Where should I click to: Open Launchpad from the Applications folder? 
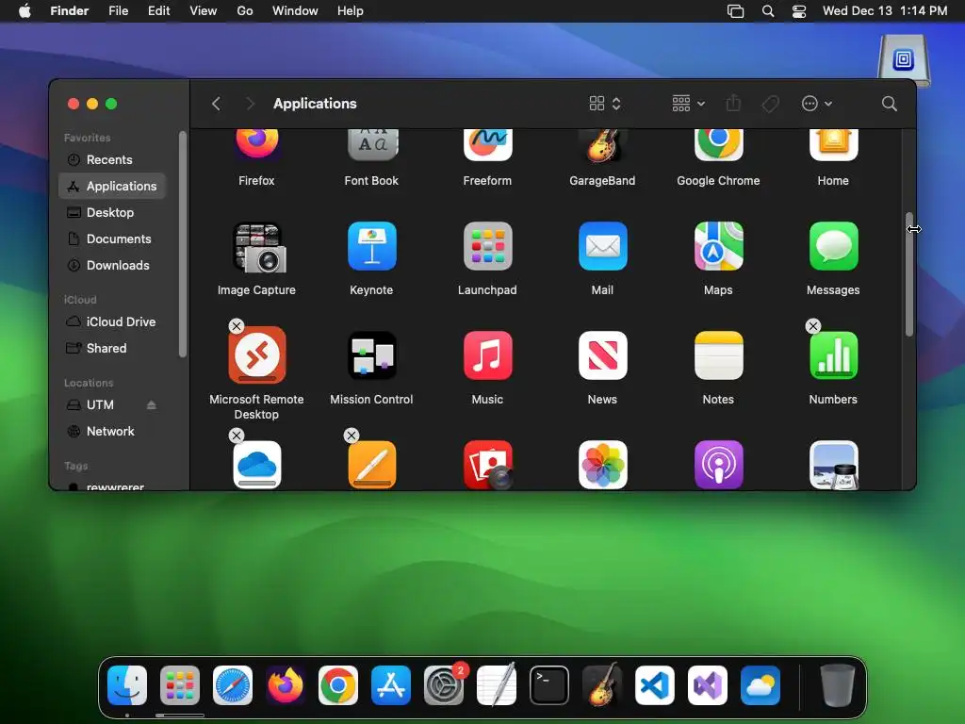click(x=487, y=246)
